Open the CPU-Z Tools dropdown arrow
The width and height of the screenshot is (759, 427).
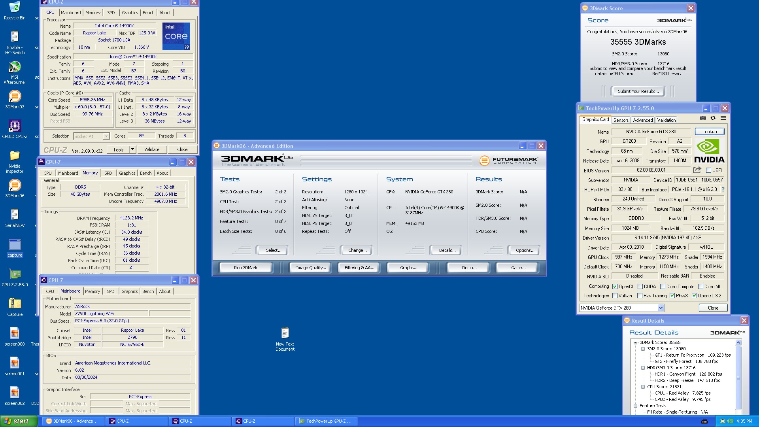click(x=133, y=149)
